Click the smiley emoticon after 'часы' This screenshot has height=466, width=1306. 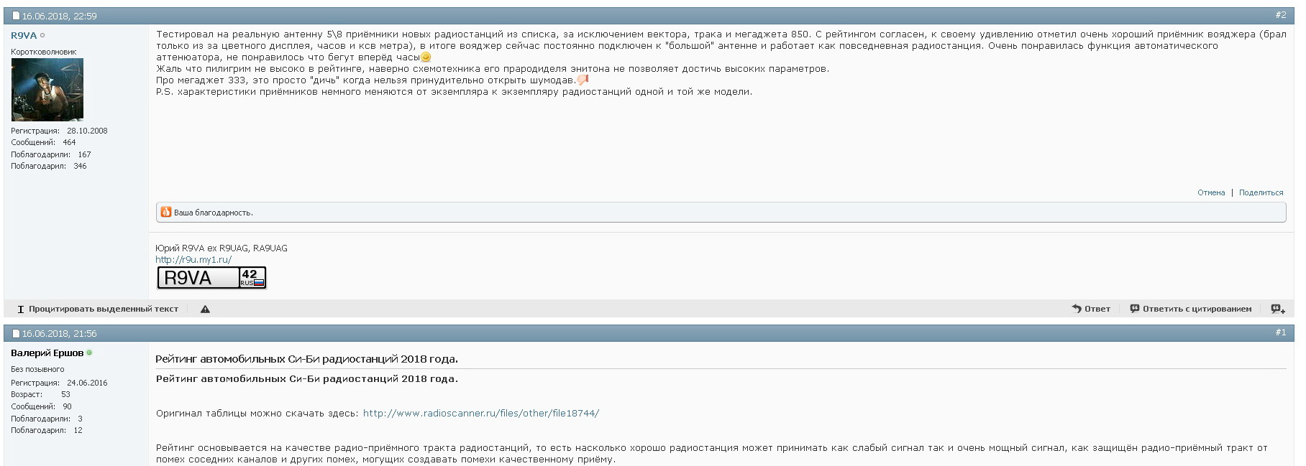426,57
